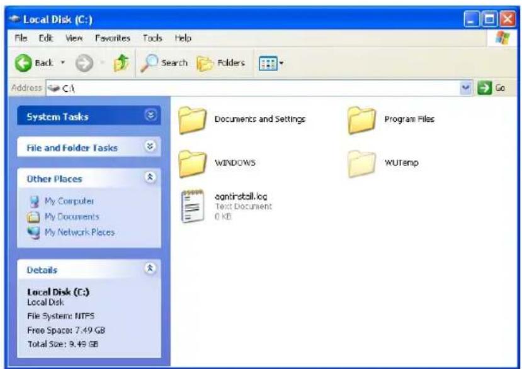Select the faded WUTemp folder icon
This screenshot has width=522, height=369.
361,163
